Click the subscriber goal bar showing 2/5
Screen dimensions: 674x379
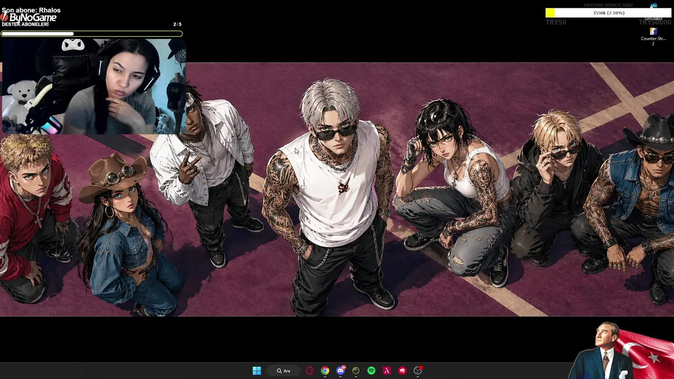tap(92, 34)
